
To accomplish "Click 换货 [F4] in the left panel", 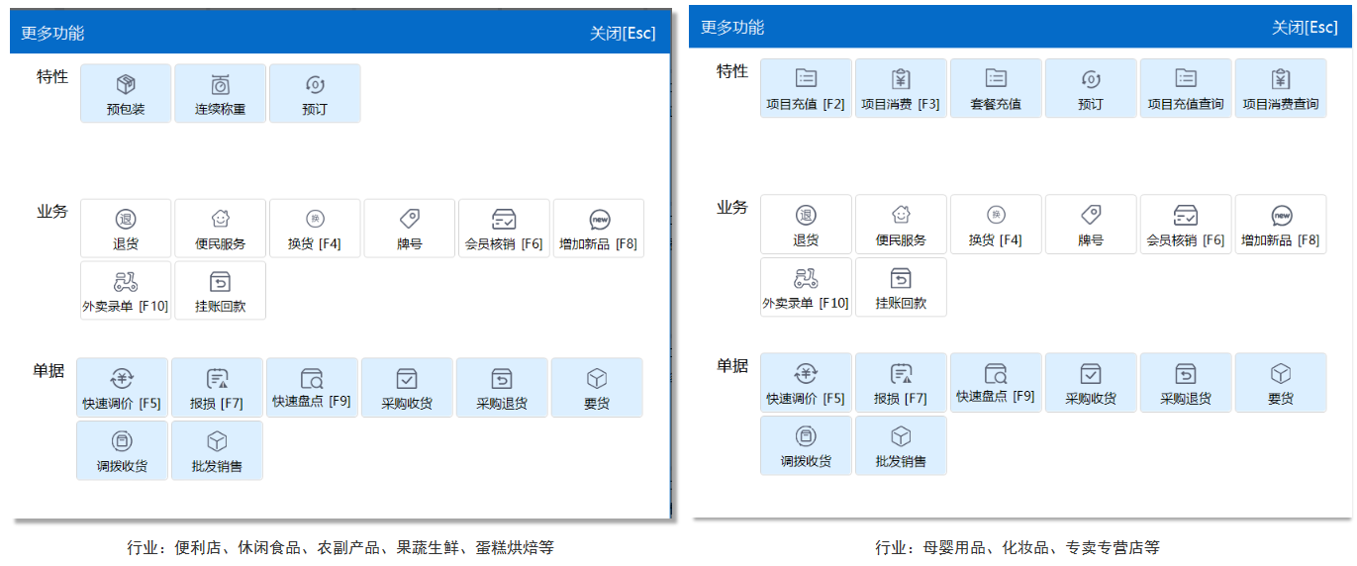I will tap(315, 229).
